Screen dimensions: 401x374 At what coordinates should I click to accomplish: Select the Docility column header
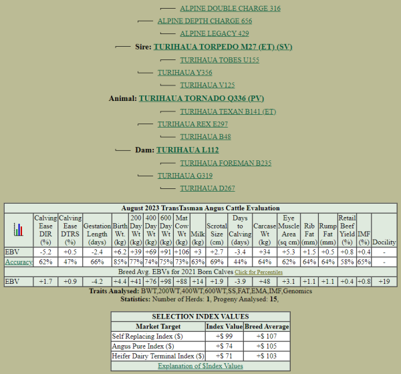click(384, 230)
